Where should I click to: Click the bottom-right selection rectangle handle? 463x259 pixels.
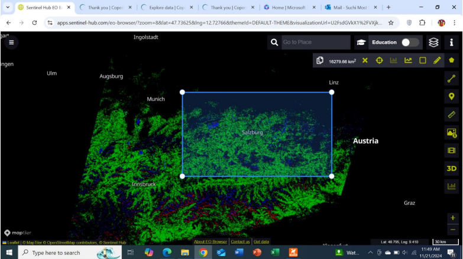[332, 176]
